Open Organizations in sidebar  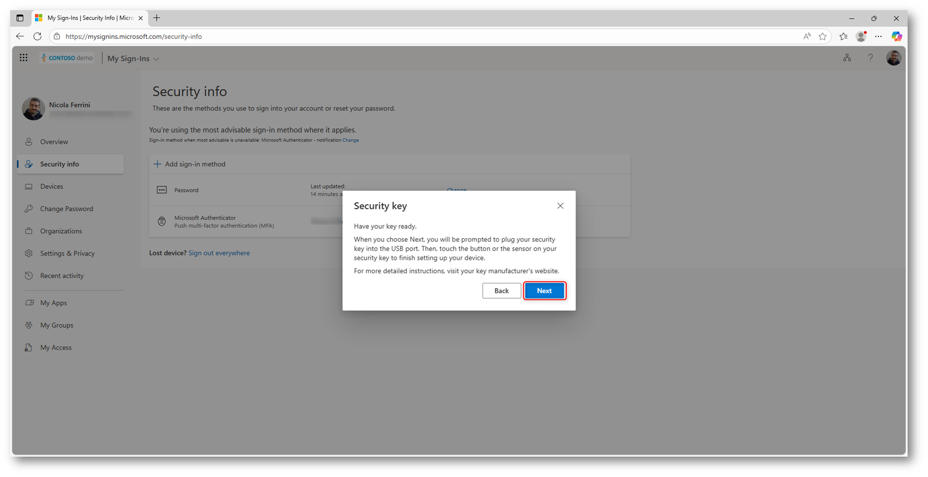pyautogui.click(x=70, y=231)
